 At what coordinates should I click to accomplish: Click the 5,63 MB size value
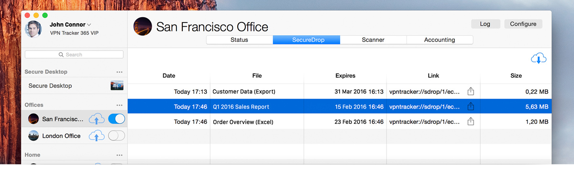[x=537, y=107]
